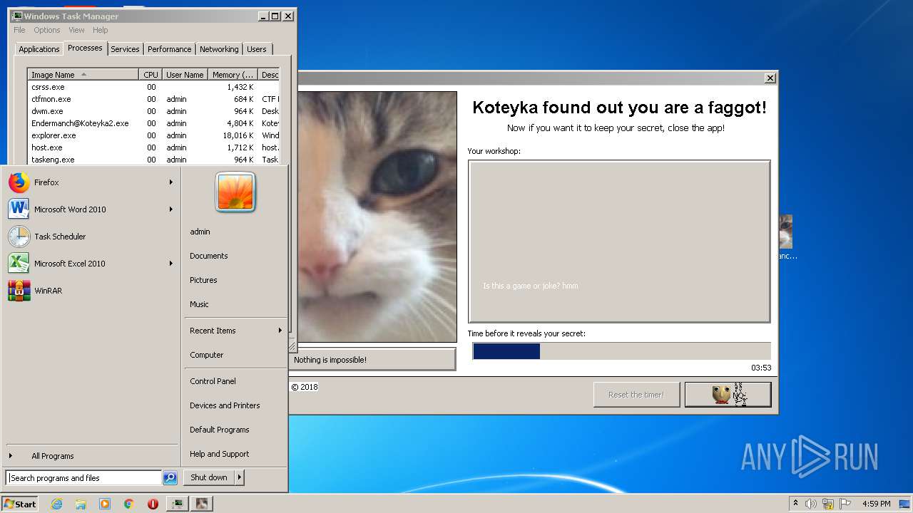Click the countdown progress bar
The width and height of the screenshot is (913, 513).
tap(621, 351)
